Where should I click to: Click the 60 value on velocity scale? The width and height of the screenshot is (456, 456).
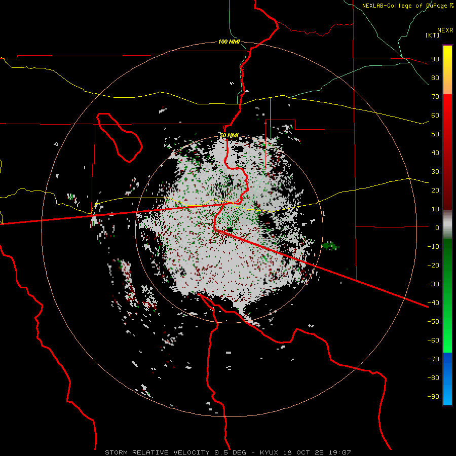coord(435,115)
